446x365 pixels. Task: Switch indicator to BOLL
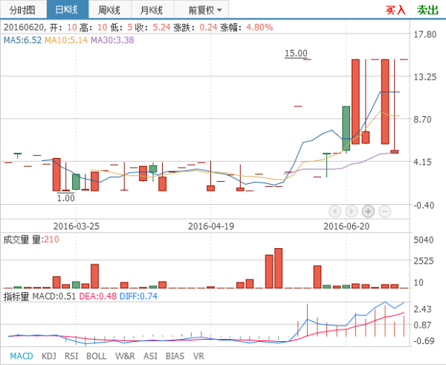coord(97,356)
